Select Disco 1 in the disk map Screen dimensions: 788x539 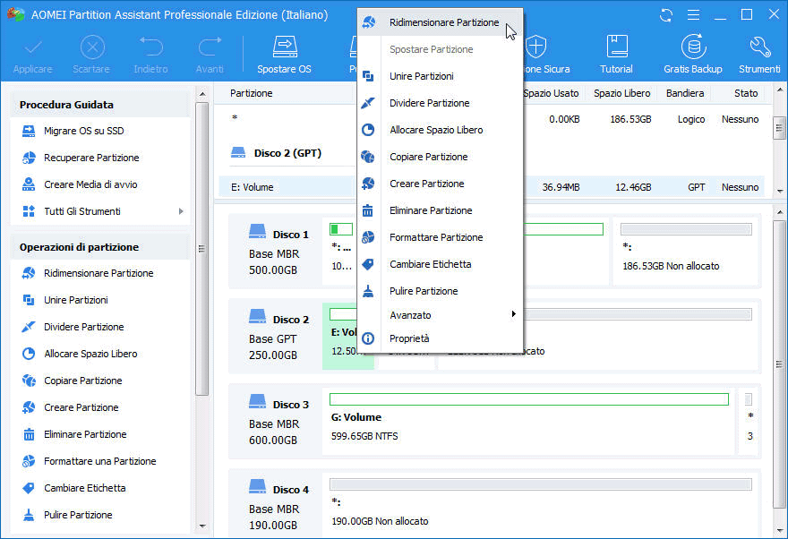pyautogui.click(x=276, y=252)
